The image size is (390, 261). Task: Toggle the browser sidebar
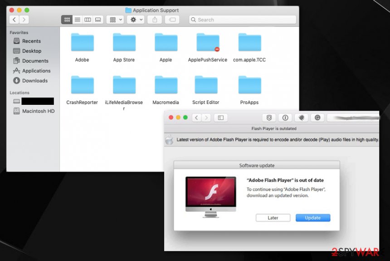click(x=220, y=118)
